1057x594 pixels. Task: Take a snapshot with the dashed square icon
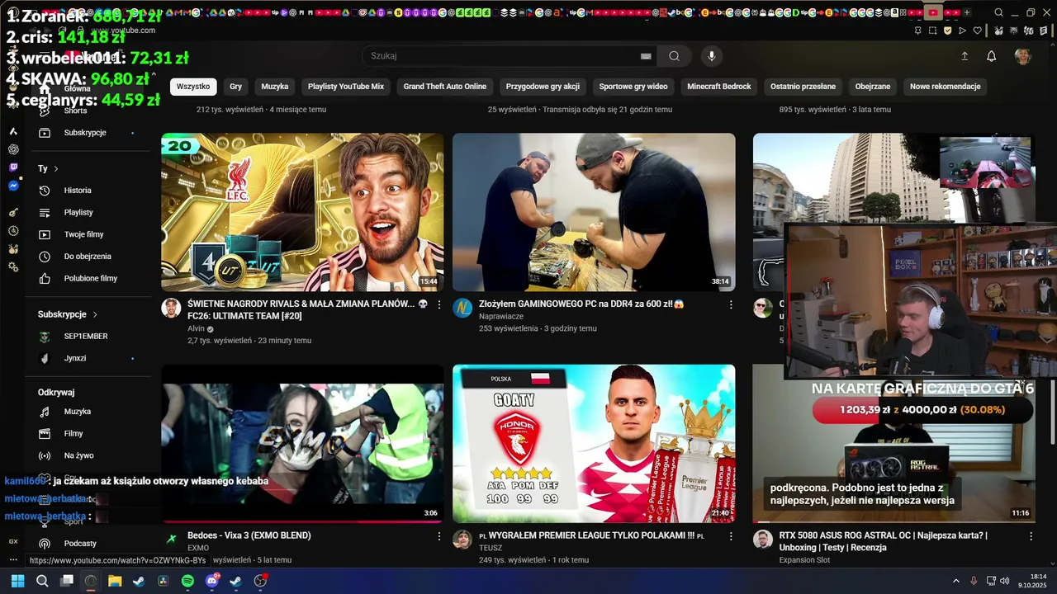pyautogui.click(x=933, y=31)
